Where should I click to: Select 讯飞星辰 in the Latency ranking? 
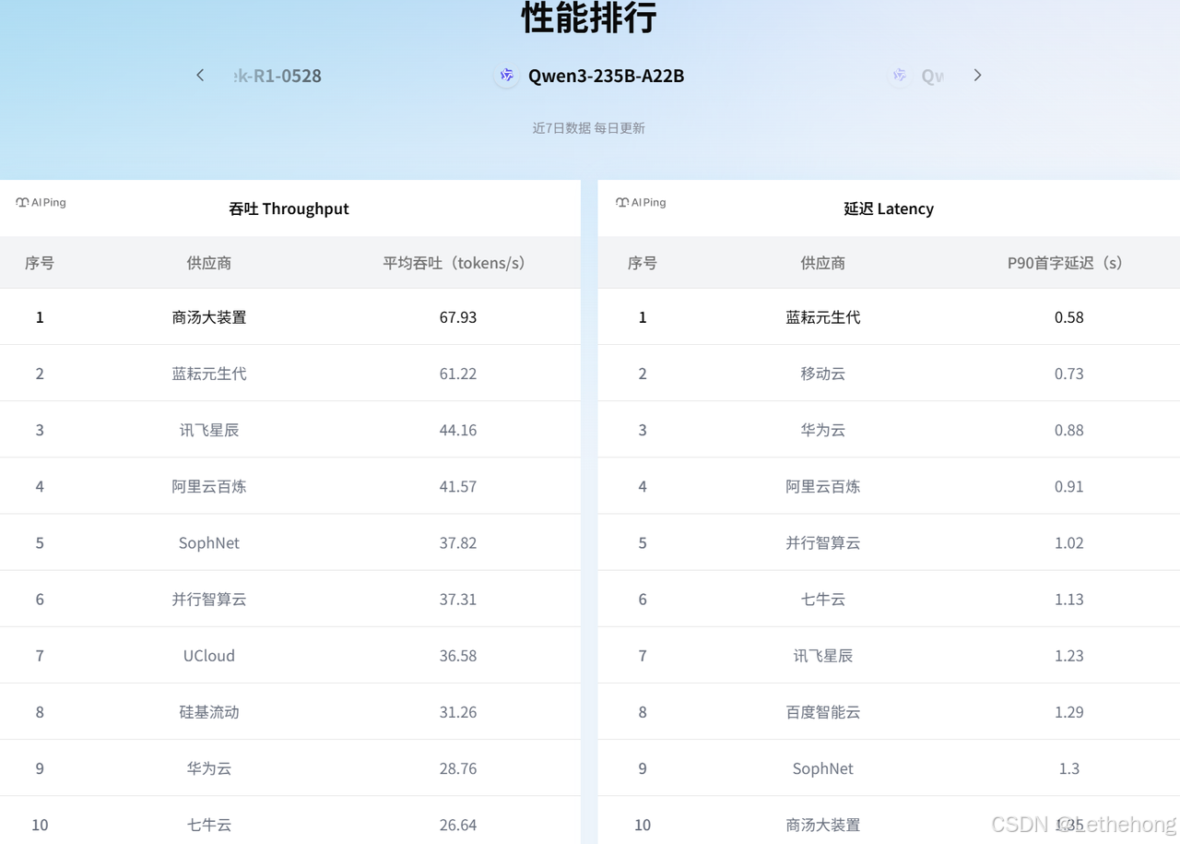click(x=823, y=655)
